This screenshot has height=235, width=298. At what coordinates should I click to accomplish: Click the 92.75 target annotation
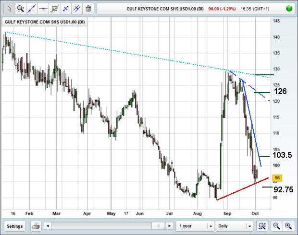pyautogui.click(x=284, y=189)
